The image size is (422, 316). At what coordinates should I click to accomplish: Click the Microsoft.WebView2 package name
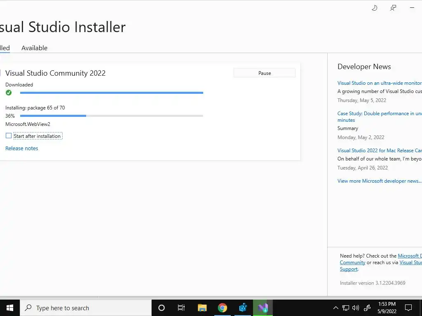[28, 124]
